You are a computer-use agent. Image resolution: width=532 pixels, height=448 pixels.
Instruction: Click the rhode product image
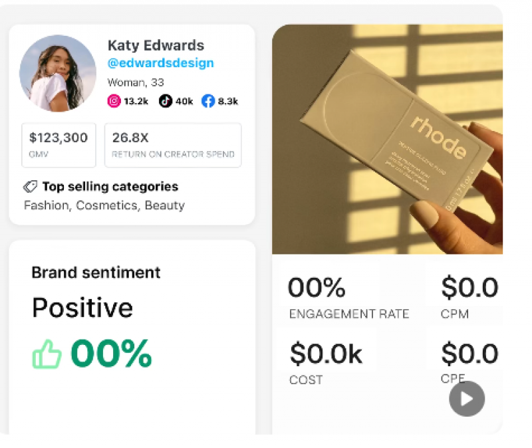(387, 140)
